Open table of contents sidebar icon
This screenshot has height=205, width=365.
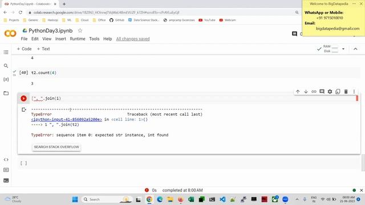pyautogui.click(x=6, y=52)
